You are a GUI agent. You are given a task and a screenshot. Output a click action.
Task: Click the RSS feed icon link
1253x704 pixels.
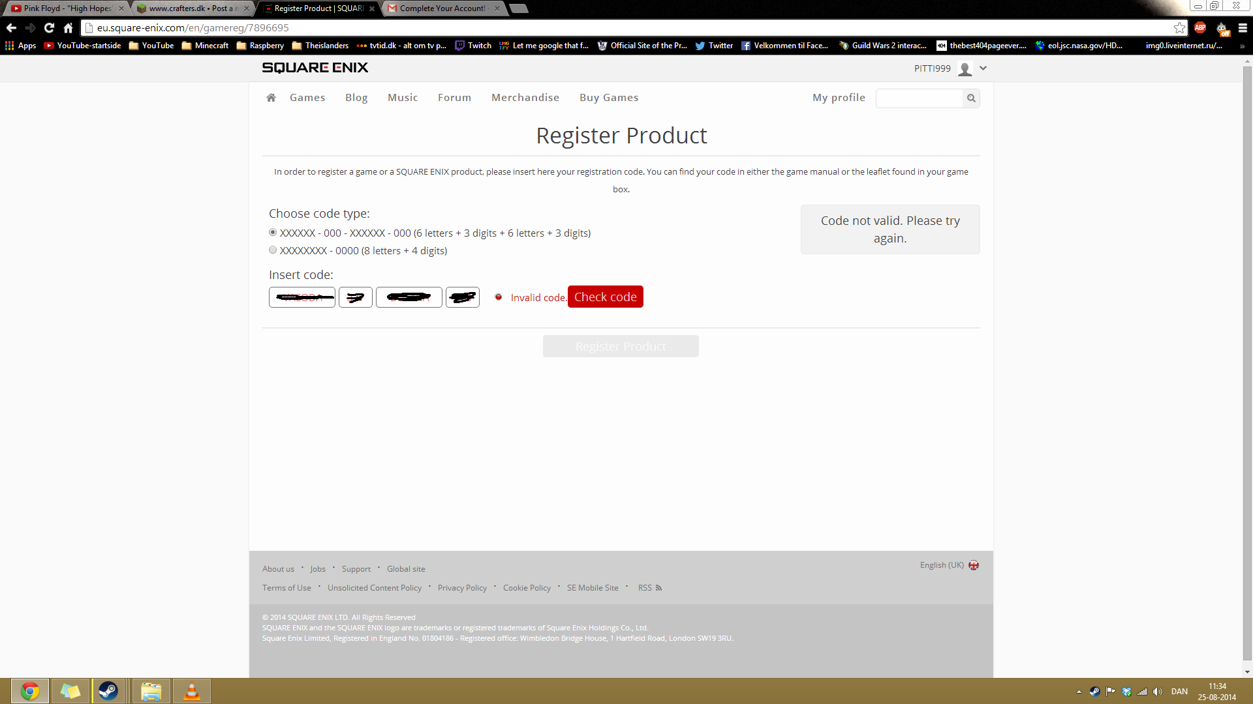(x=658, y=588)
